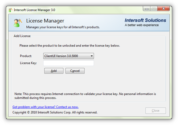Focus the License Key text field
Screen dimensions: 178x125
coord(68,63)
